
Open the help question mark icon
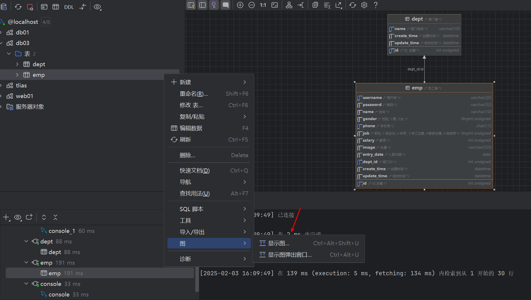pos(376,5)
